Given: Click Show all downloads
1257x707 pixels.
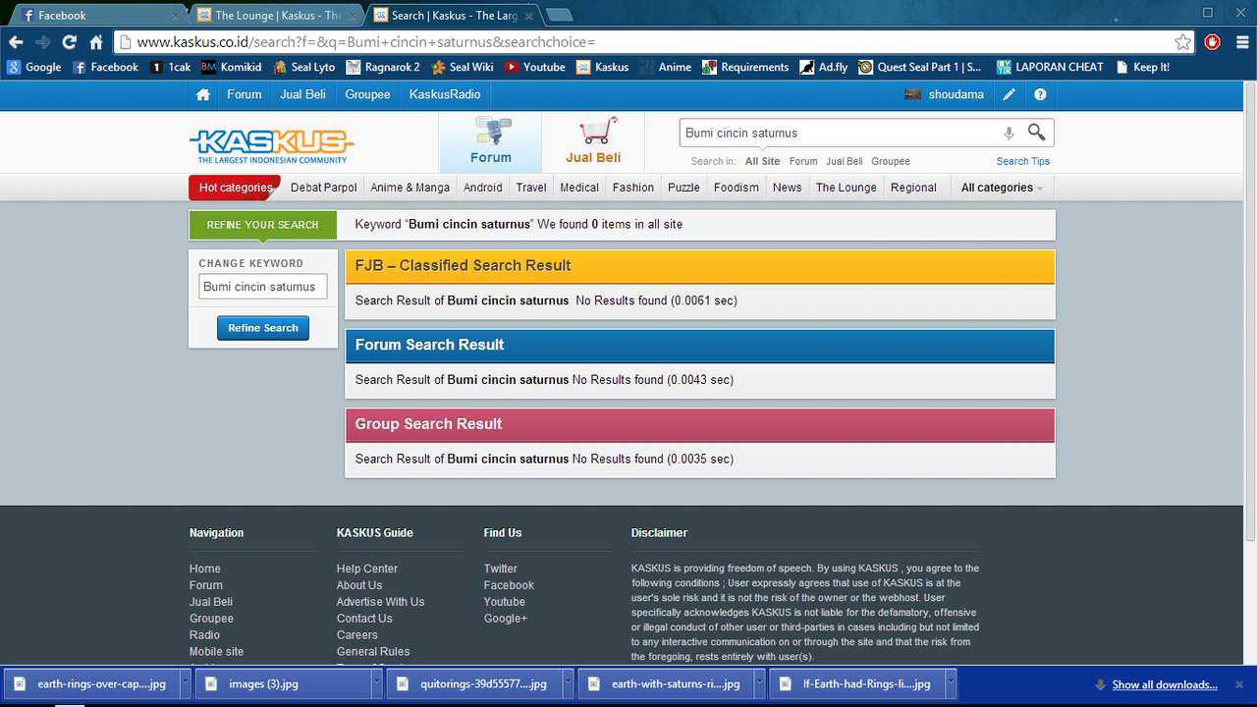Looking at the screenshot, I should 1164,684.
